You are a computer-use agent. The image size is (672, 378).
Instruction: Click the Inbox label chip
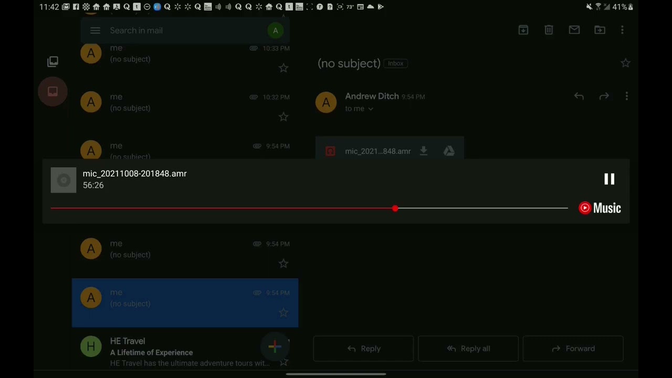[x=396, y=63]
